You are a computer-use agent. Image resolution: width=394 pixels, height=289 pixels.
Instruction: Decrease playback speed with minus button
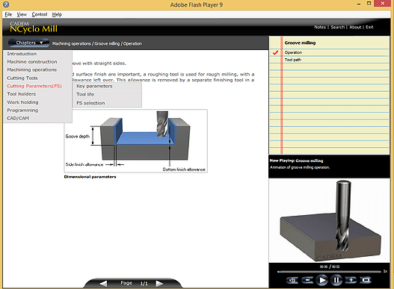tap(307, 280)
